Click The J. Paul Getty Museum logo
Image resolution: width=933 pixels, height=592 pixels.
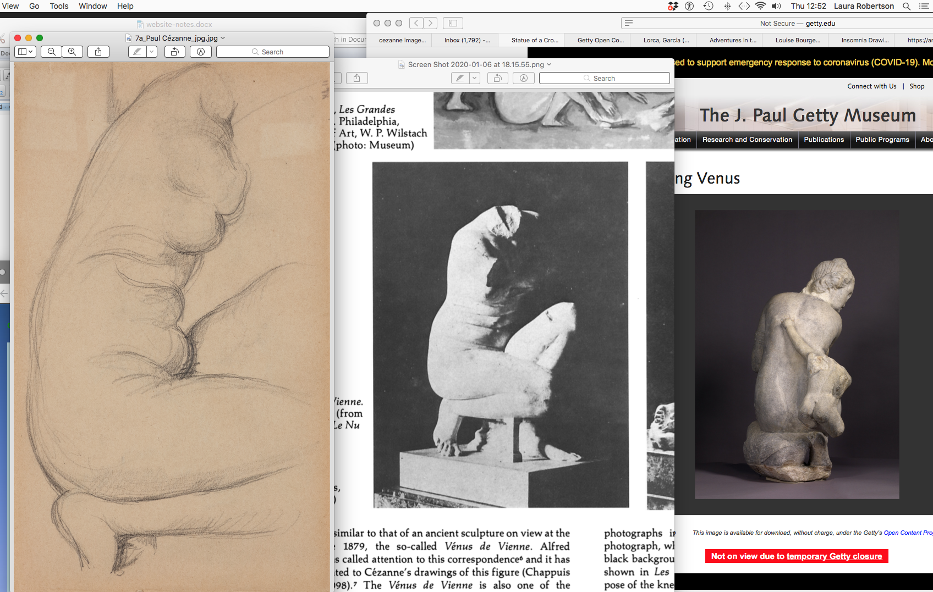tap(808, 115)
